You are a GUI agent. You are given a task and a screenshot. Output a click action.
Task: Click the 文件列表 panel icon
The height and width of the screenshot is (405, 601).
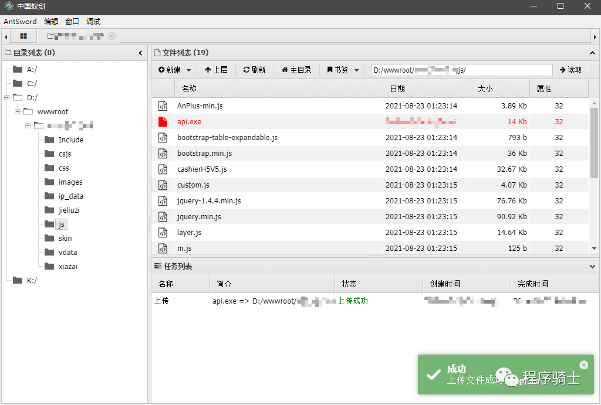157,52
